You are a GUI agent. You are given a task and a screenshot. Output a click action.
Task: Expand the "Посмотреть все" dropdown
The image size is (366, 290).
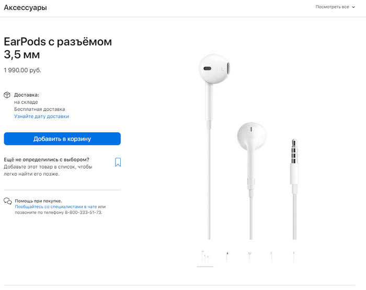coord(335,7)
